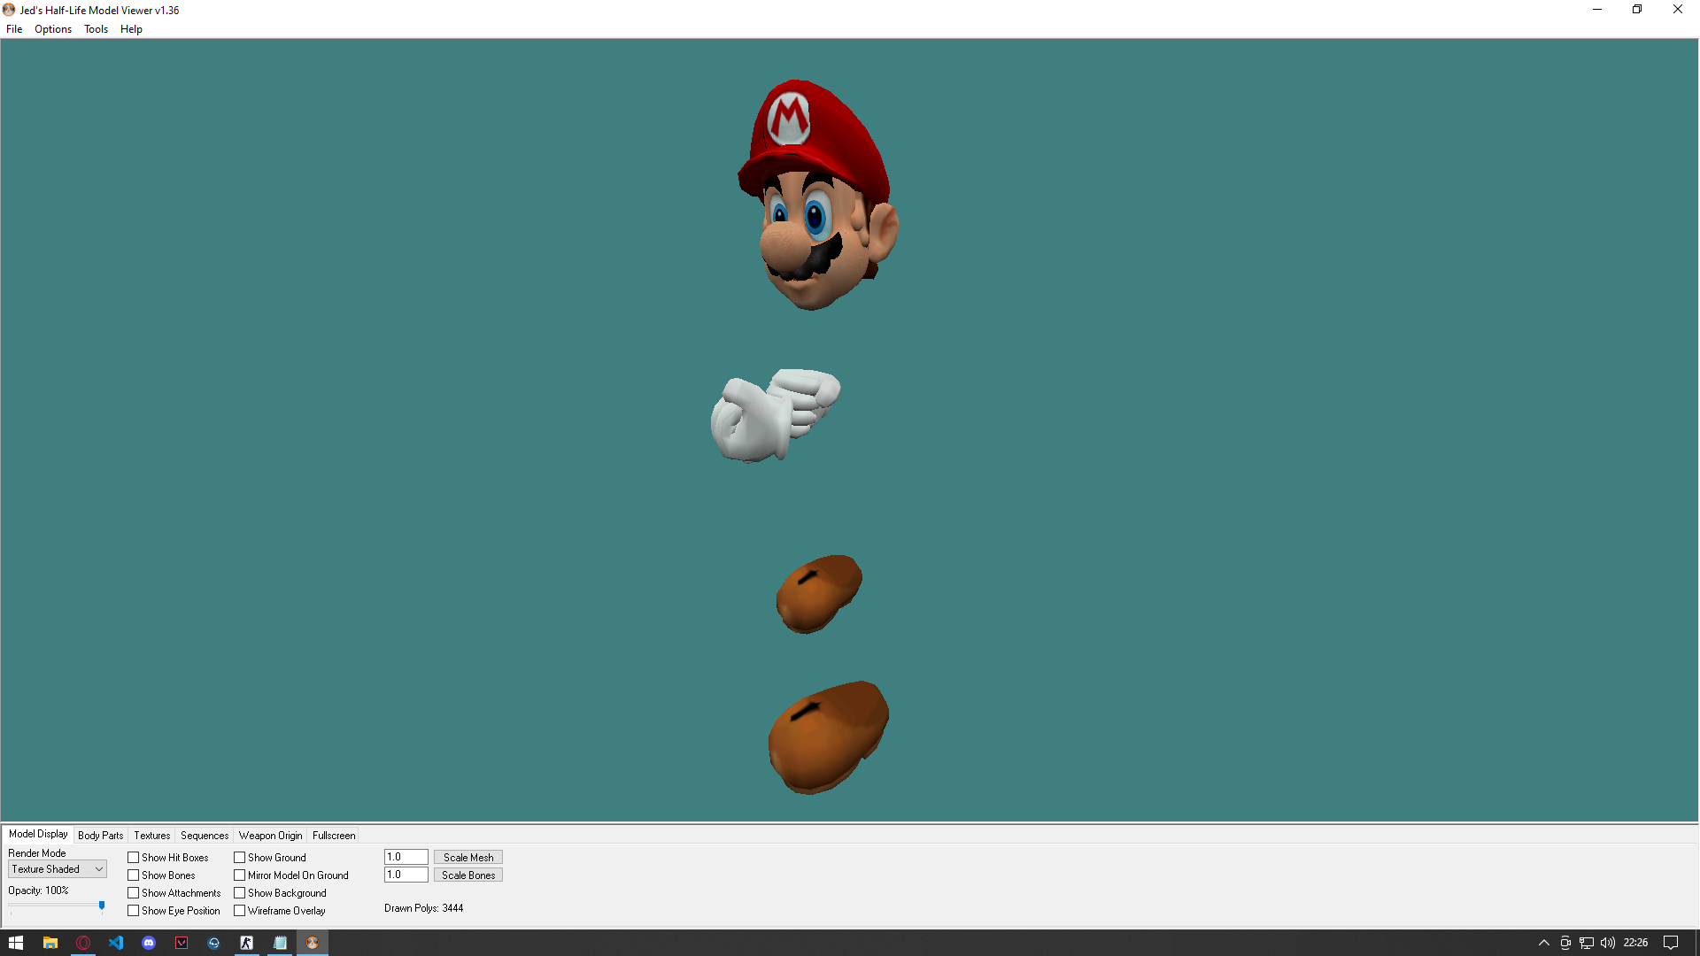1700x956 pixels.
Task: Switch to the Body Parts tab
Action: coord(101,836)
